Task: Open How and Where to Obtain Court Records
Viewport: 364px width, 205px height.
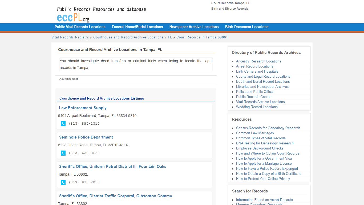Action: [x=268, y=153]
